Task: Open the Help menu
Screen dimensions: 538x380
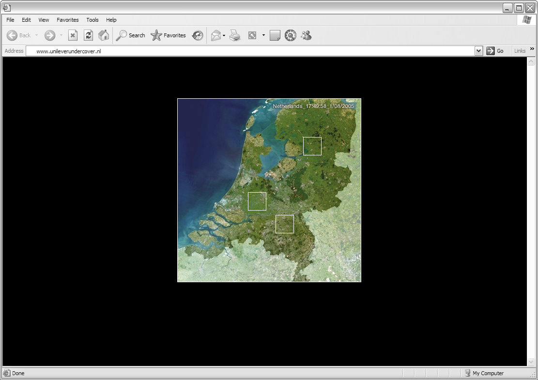Action: tap(111, 20)
